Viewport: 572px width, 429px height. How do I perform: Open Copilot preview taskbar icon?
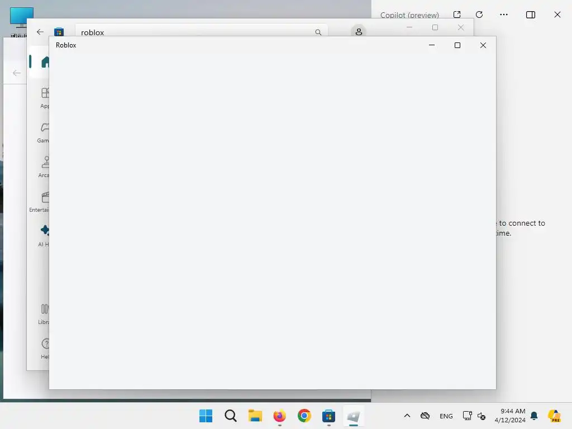click(554, 416)
